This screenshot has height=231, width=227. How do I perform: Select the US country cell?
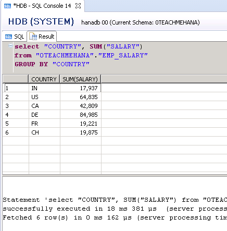pos(44,97)
